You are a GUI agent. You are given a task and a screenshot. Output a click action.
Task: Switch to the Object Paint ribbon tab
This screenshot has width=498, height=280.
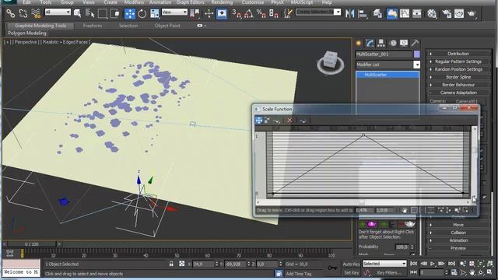click(x=167, y=26)
